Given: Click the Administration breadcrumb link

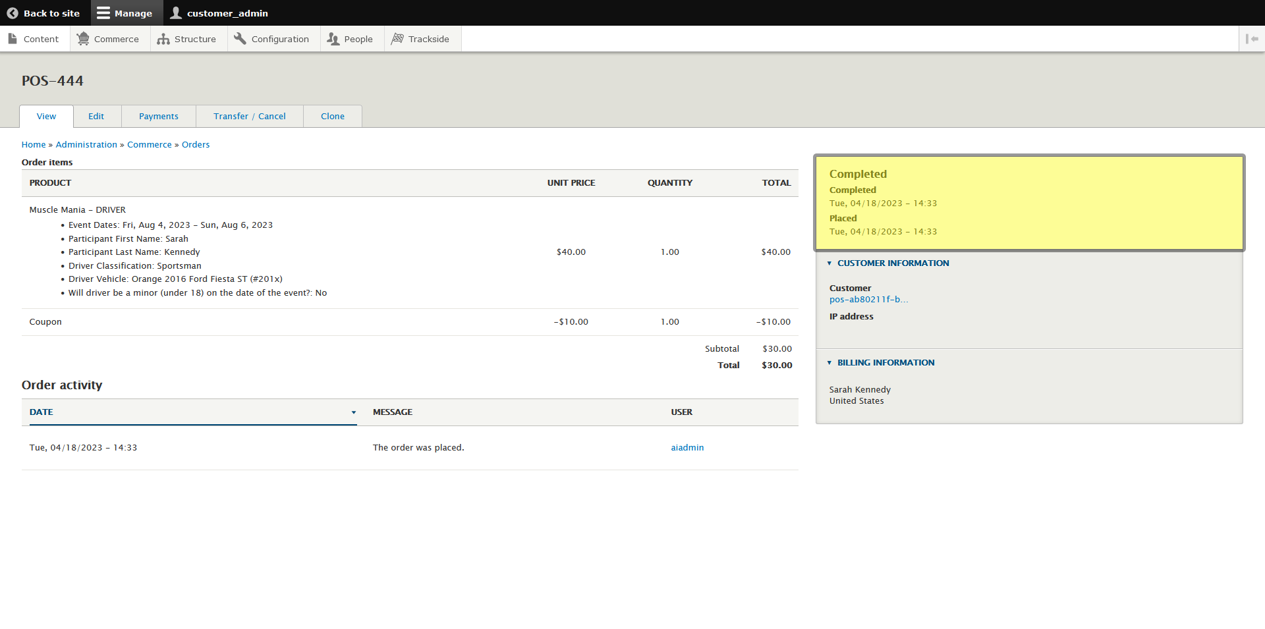Looking at the screenshot, I should coord(86,145).
